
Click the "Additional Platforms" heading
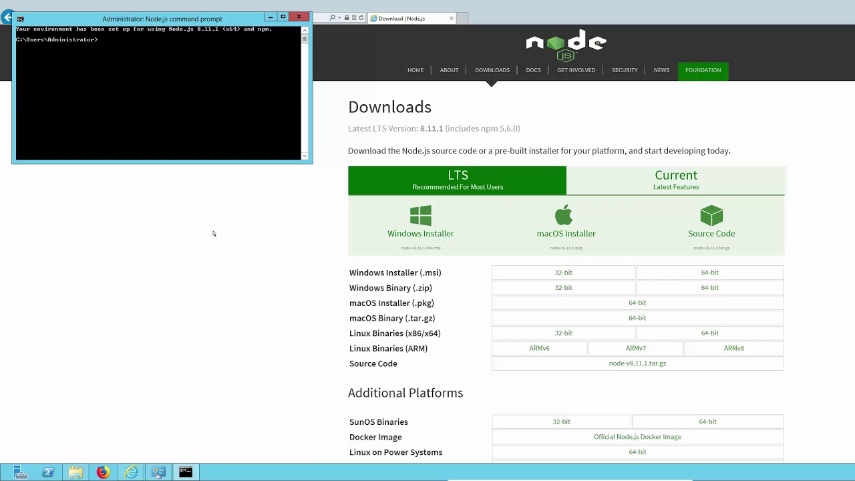pyautogui.click(x=405, y=393)
